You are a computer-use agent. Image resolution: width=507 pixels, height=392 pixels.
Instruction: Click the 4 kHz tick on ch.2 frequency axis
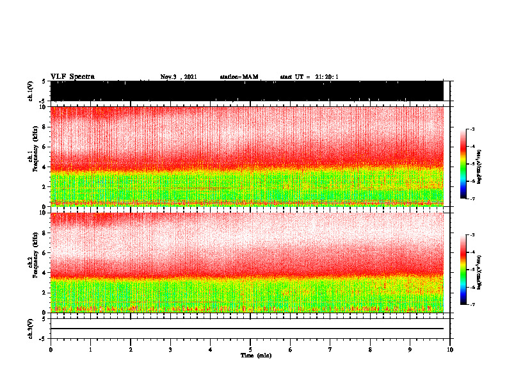pos(45,273)
